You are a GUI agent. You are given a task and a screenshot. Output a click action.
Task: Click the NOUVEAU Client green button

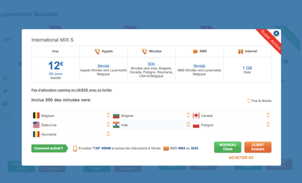click(228, 147)
